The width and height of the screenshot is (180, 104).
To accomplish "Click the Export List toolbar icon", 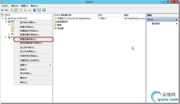I will (x=29, y=10).
